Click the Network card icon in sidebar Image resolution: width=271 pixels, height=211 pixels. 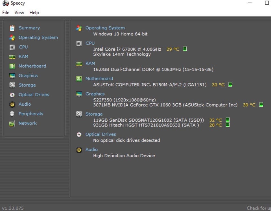pos(12,123)
